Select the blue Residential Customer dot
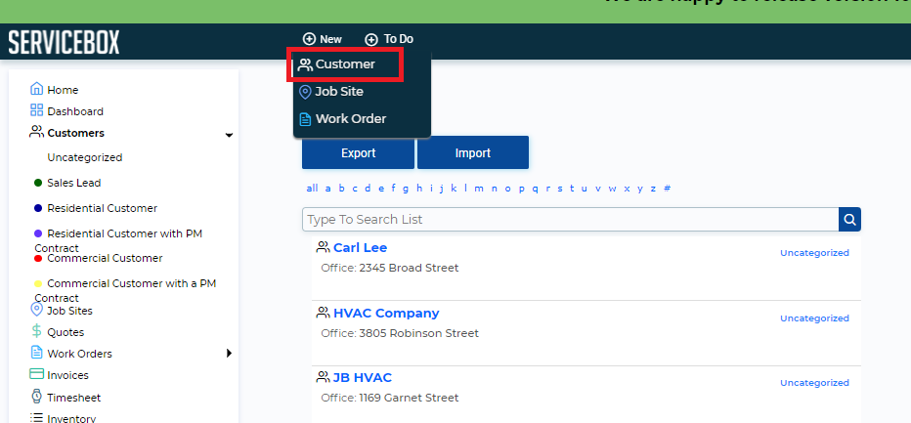The height and width of the screenshot is (423, 911). pyautogui.click(x=38, y=208)
